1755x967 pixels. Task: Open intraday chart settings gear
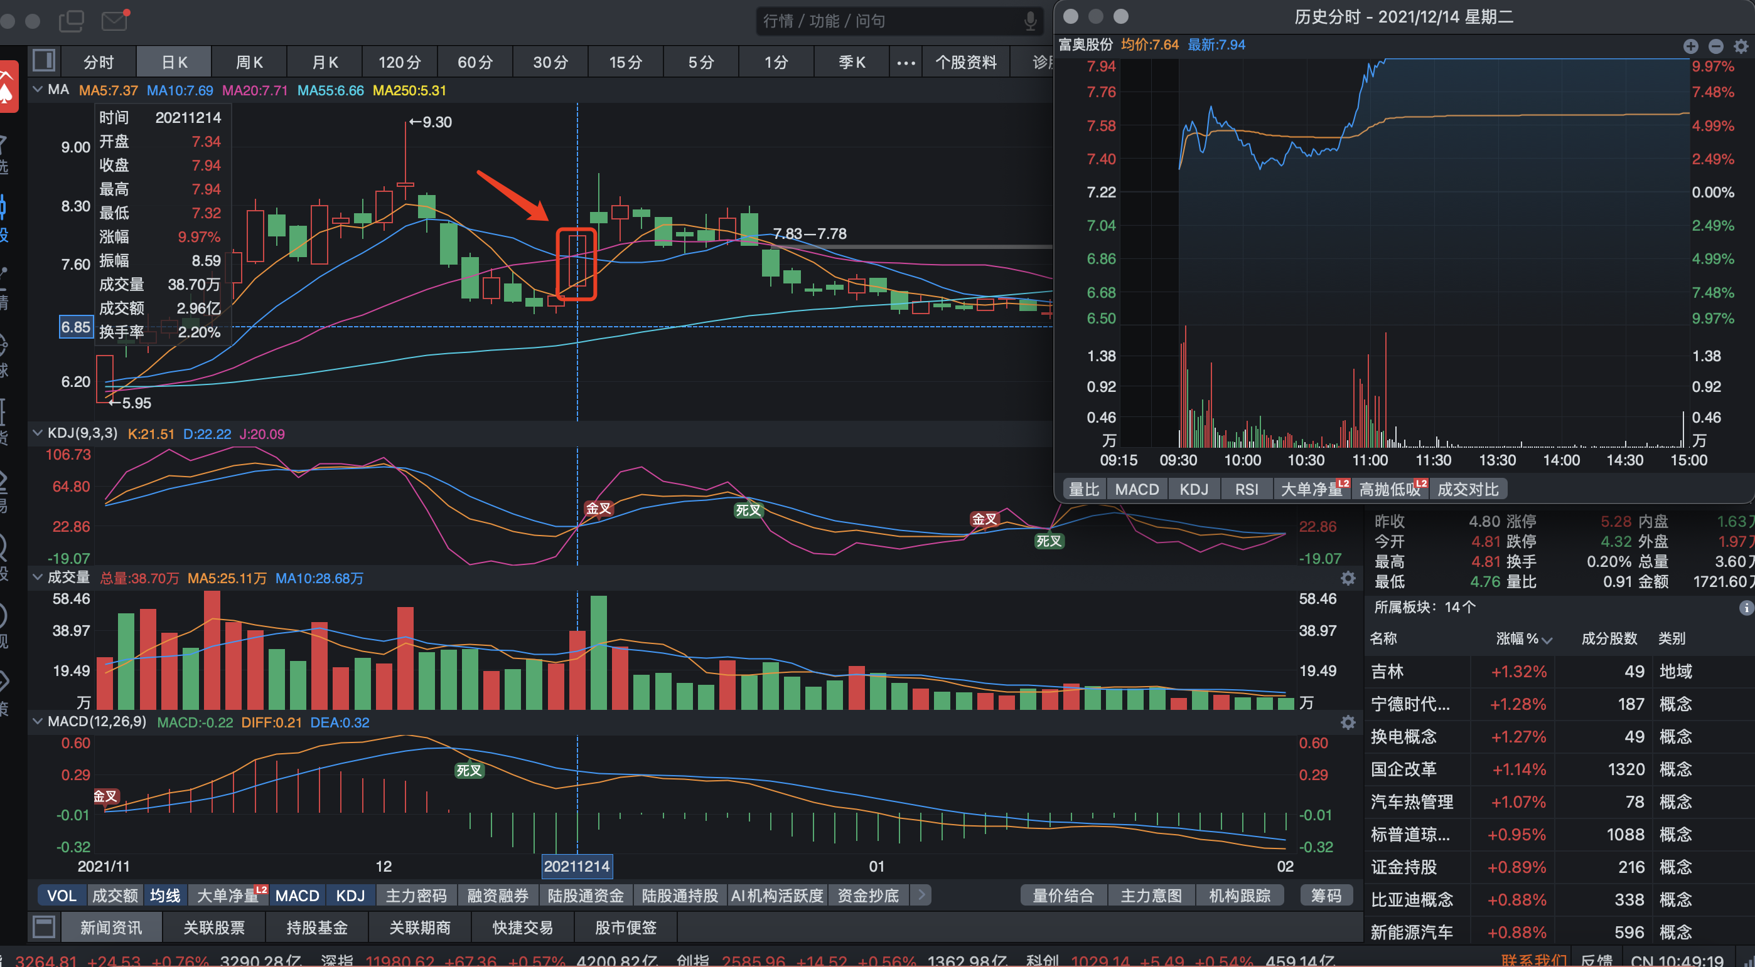pos(1741,46)
